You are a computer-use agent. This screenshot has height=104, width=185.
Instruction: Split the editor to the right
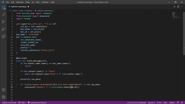click(x=178, y=7)
